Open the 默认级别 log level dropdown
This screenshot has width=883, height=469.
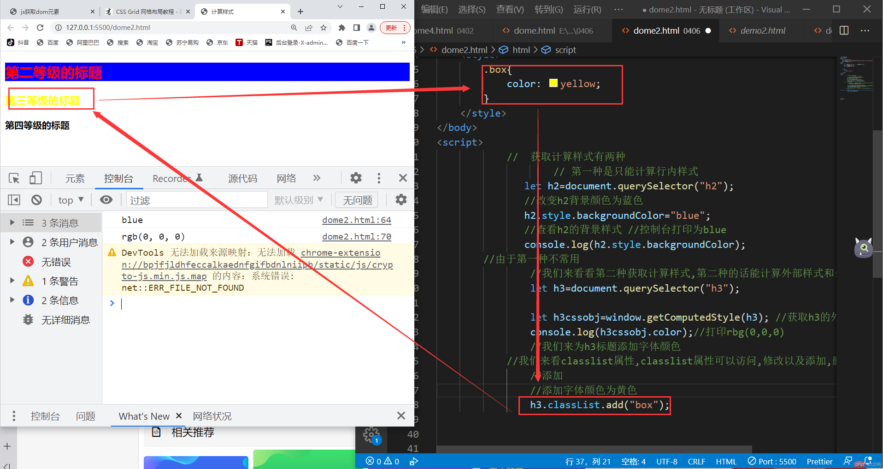[299, 200]
